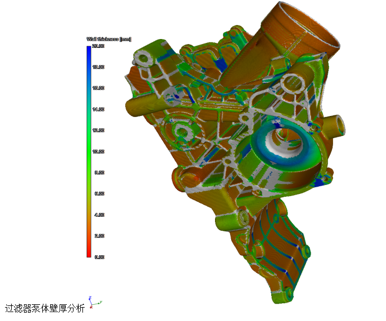This screenshot has width=386, height=321.
Task: Click the 4.00 legend tick label
Action: coord(99,215)
